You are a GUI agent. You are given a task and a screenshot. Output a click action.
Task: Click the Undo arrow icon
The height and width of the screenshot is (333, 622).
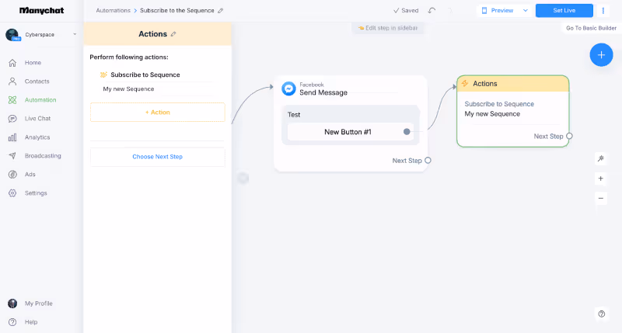432,11
